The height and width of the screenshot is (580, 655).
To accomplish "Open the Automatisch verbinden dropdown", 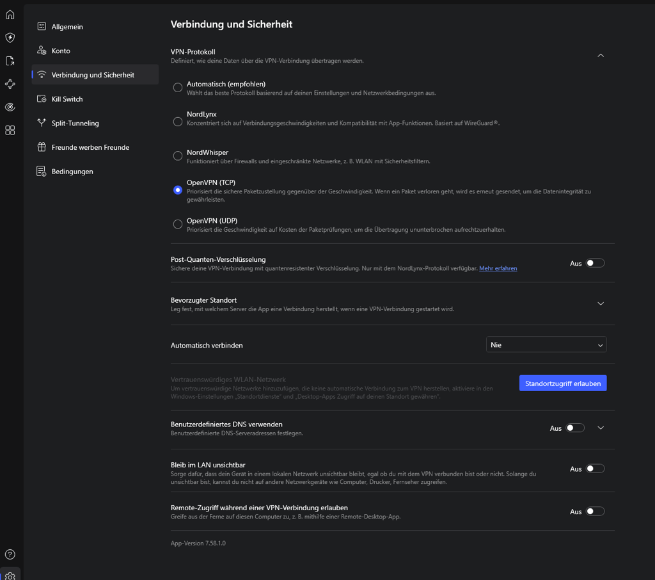I will point(546,345).
